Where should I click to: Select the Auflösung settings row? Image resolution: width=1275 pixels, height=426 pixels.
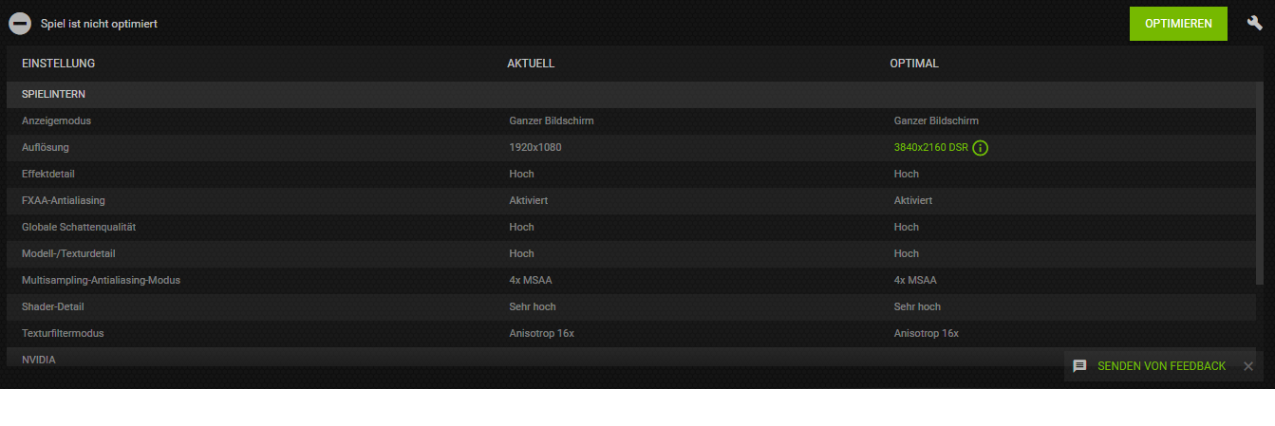click(x=629, y=148)
